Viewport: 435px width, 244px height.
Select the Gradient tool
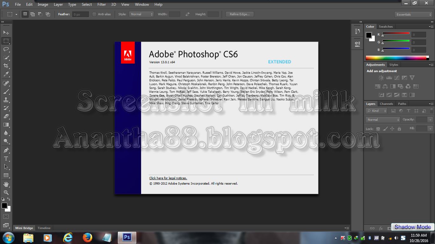pyautogui.click(x=6, y=125)
